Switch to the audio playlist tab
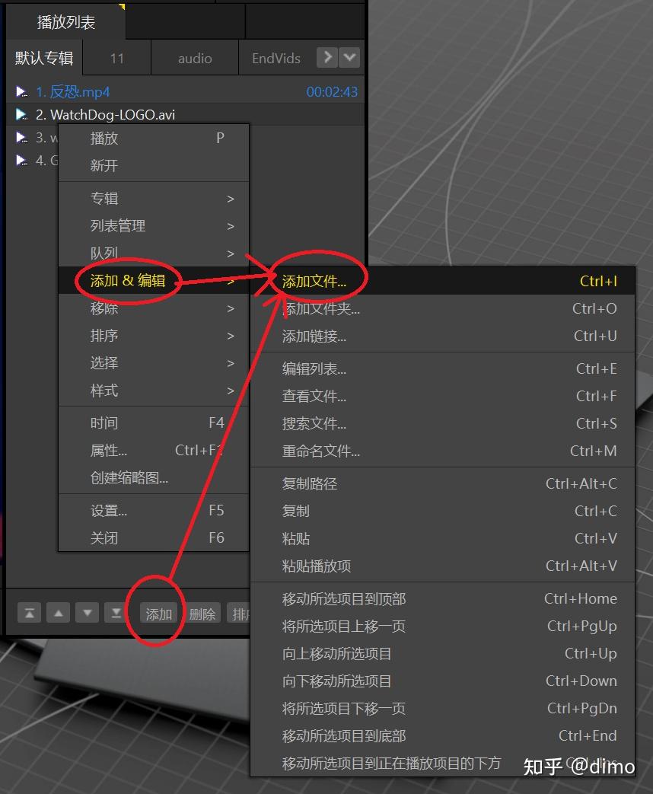 click(x=194, y=57)
